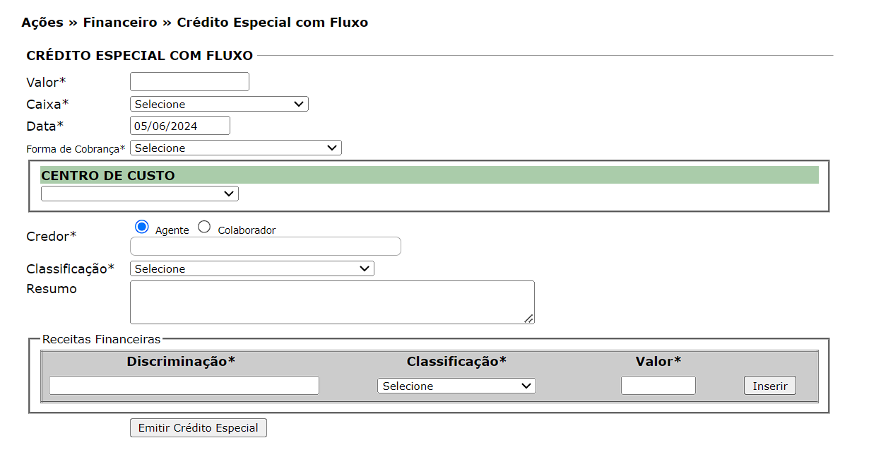Click the Resumo textarea resize handle

529,319
